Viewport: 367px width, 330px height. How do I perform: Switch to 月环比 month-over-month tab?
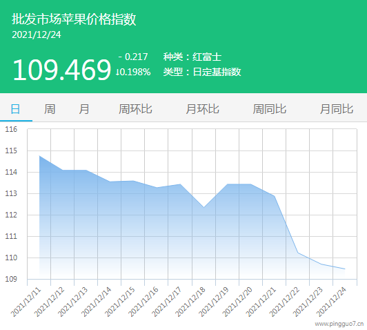tap(202, 109)
